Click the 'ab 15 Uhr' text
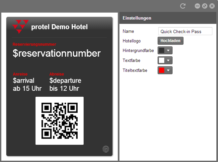 [x=27, y=88]
